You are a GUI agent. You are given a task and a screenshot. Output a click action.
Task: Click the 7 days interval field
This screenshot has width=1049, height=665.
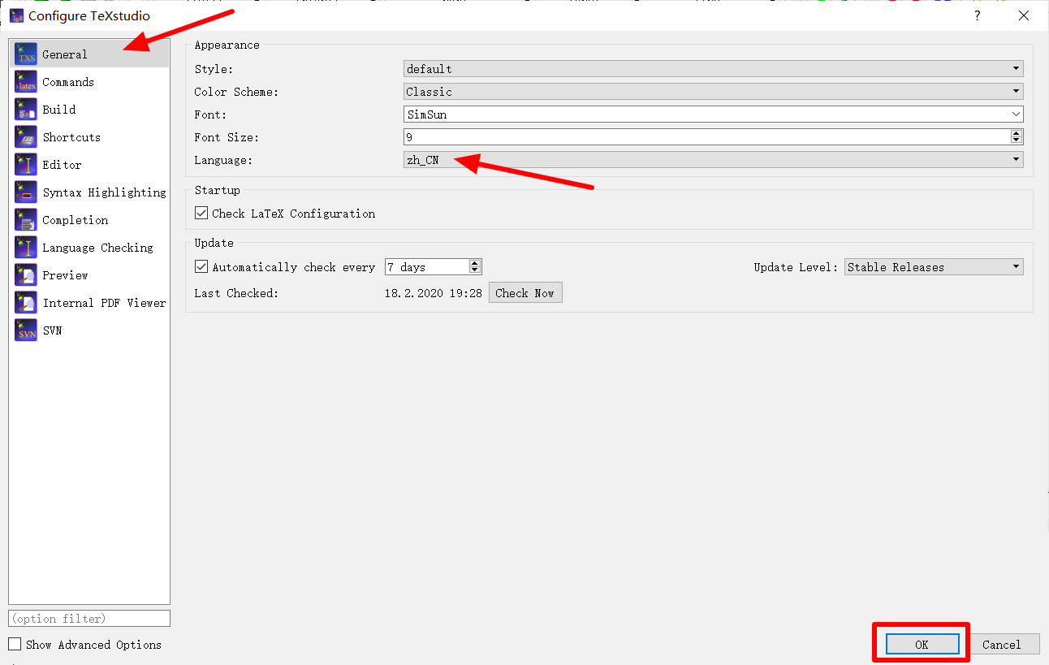(427, 267)
